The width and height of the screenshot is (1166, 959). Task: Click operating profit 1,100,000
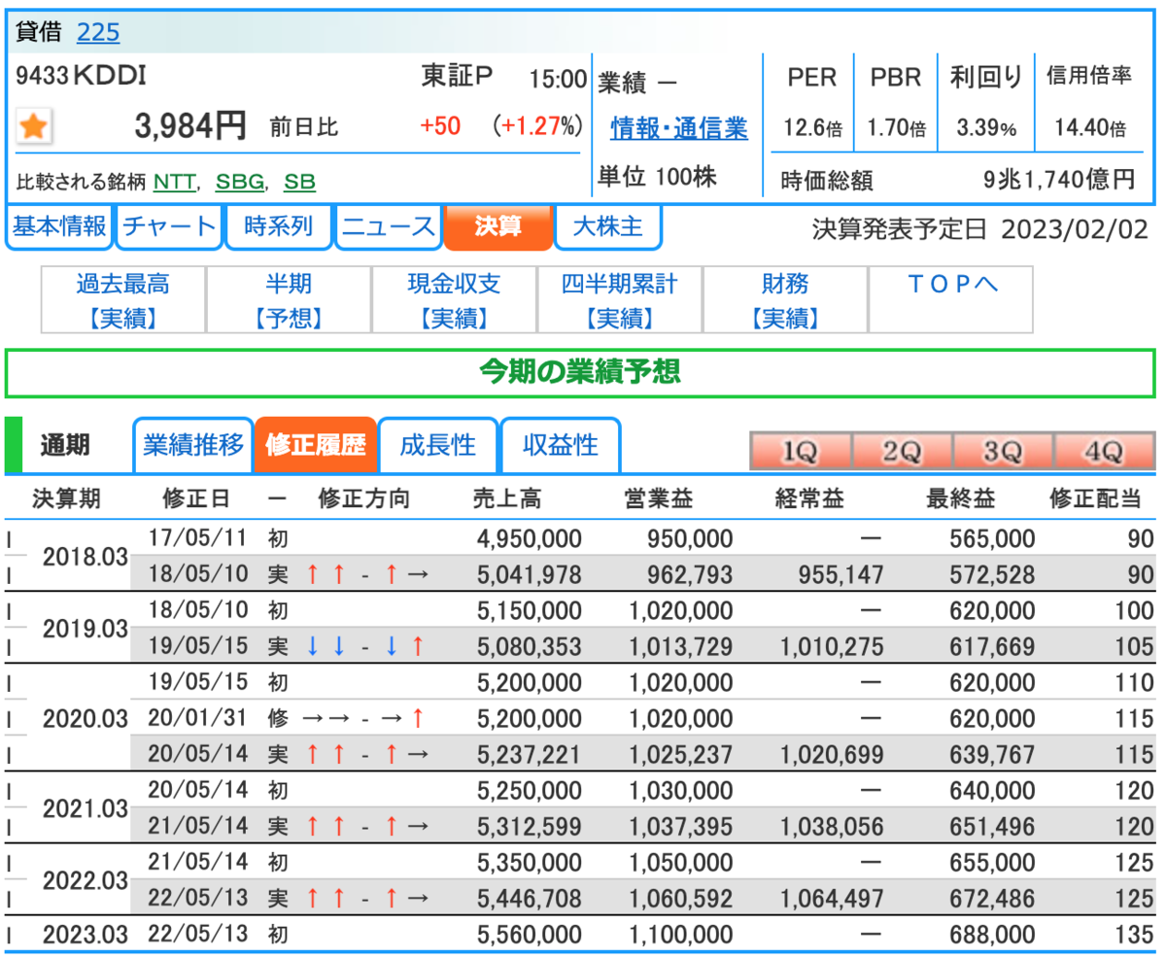(x=680, y=935)
